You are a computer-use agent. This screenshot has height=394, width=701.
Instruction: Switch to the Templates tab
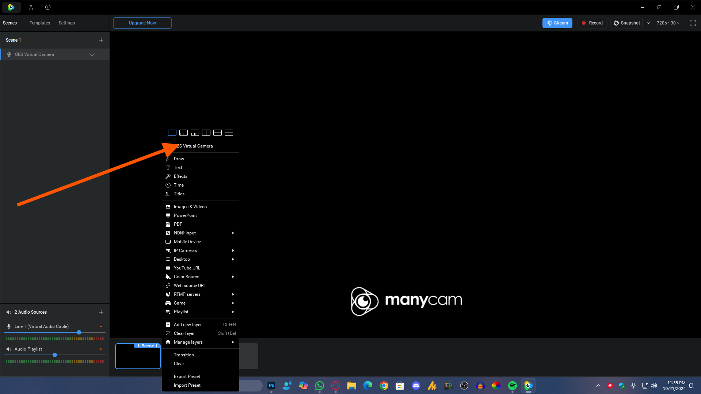click(x=40, y=23)
